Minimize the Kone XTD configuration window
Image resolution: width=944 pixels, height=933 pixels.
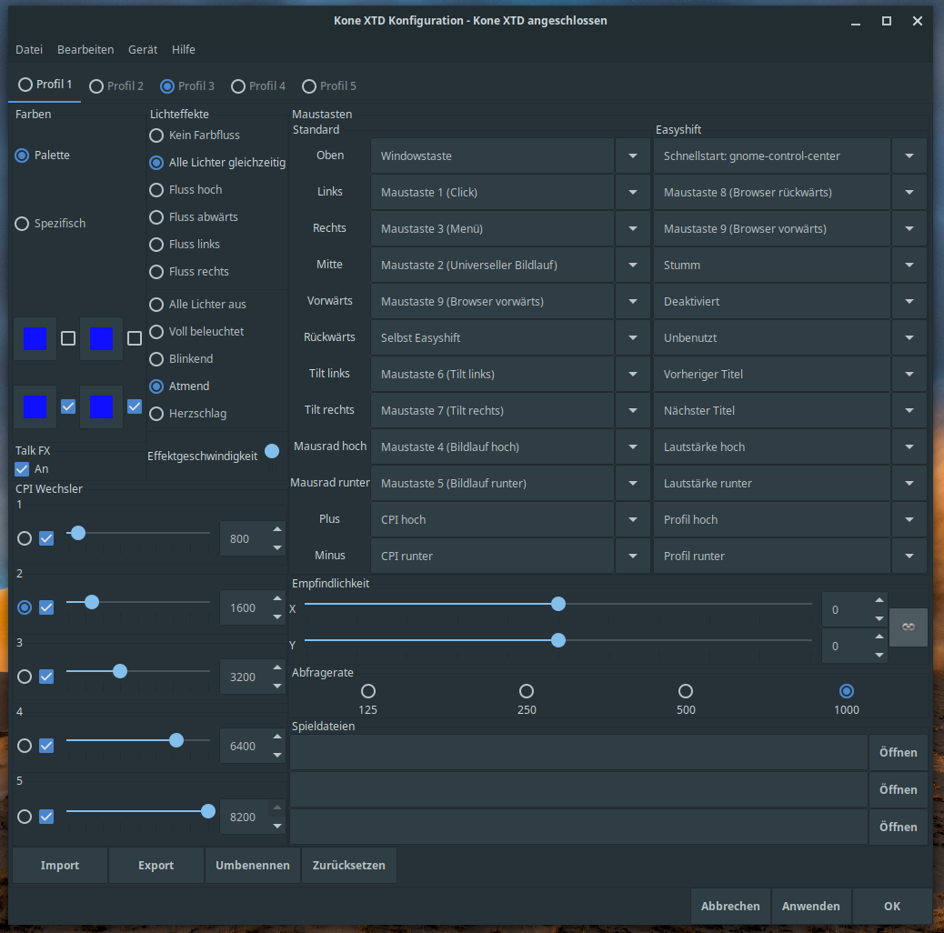(855, 21)
